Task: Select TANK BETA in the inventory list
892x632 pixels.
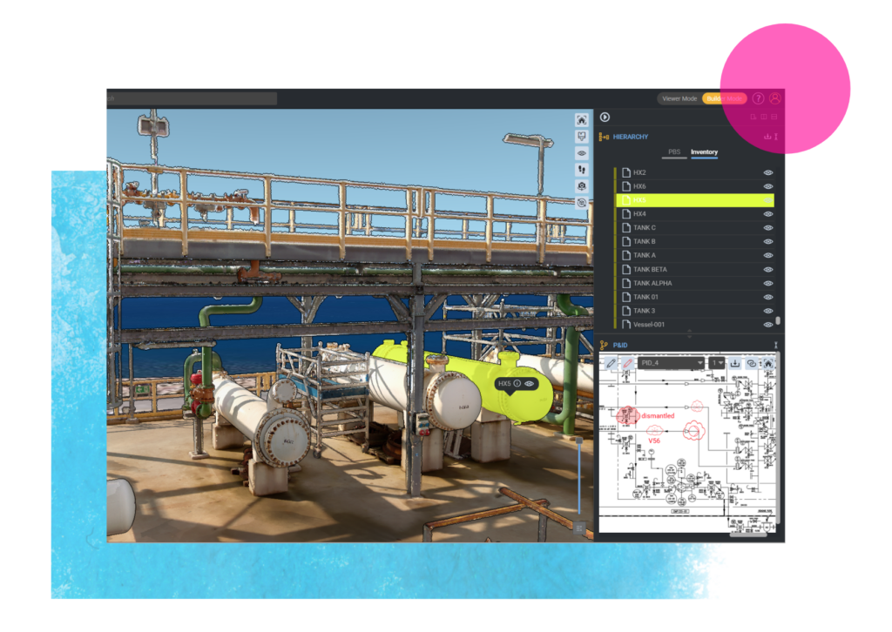Action: 650,269
